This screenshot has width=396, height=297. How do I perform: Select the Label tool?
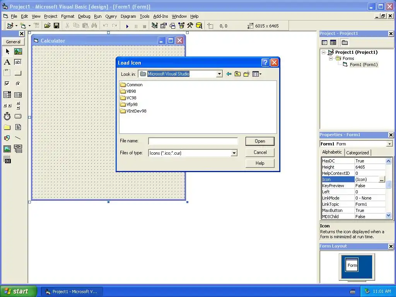click(x=7, y=62)
